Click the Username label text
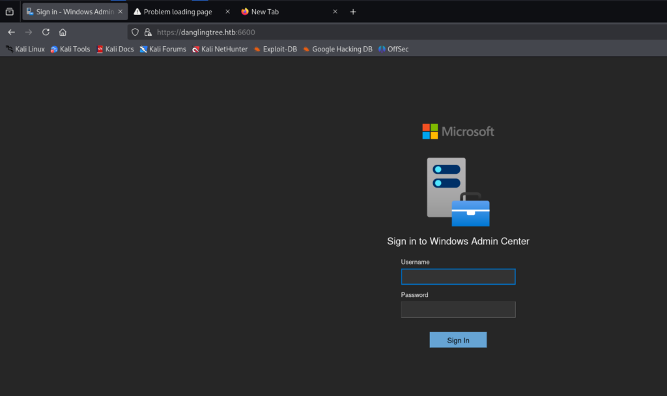This screenshot has width=667, height=396. coord(415,262)
